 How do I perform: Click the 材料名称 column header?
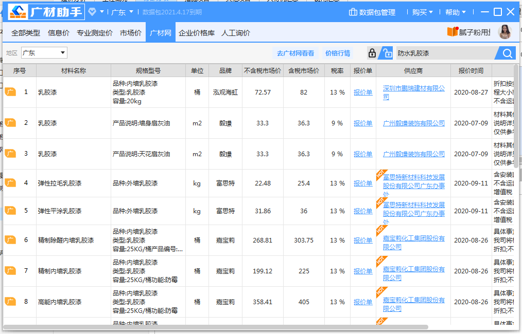(x=74, y=70)
